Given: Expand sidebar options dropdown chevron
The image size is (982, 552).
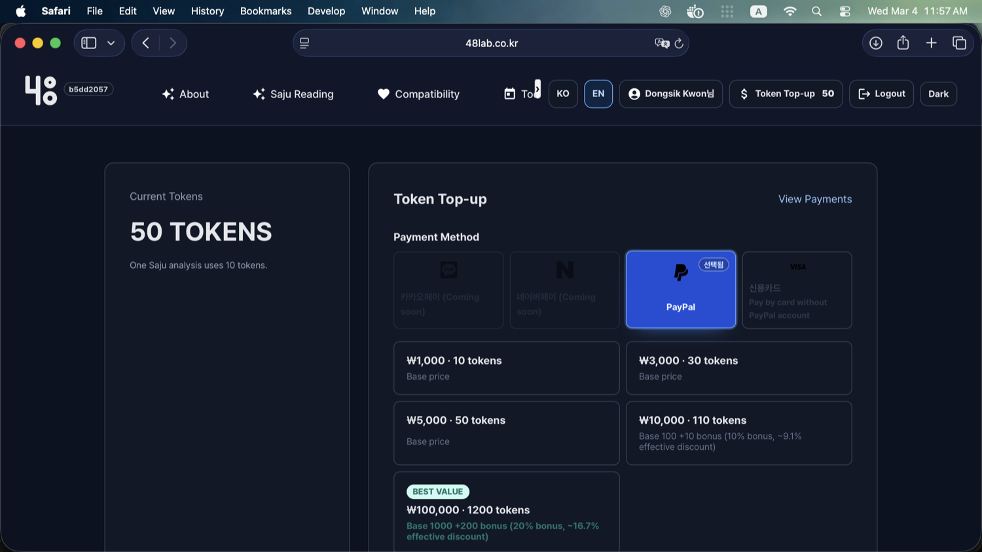Looking at the screenshot, I should pyautogui.click(x=111, y=43).
